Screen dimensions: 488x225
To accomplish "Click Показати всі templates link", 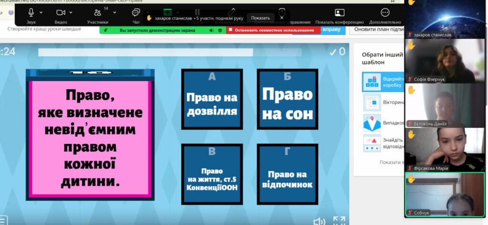I will pos(392,162).
